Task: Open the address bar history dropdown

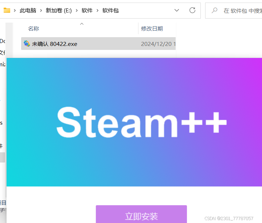Action: tap(177, 10)
